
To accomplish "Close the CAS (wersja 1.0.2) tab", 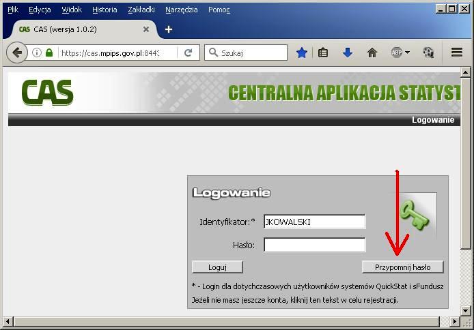I will pos(146,29).
